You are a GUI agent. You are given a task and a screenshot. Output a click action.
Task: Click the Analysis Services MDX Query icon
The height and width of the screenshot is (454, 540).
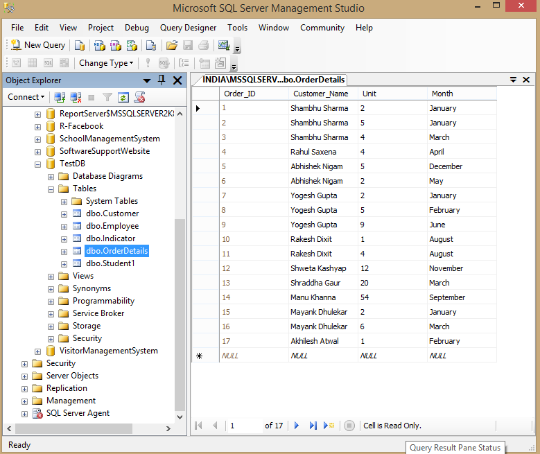pos(100,45)
